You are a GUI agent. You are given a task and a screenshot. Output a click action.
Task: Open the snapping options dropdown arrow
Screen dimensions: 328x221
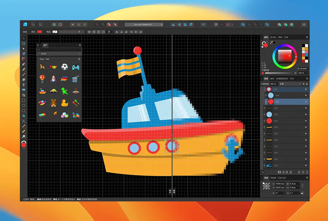click(232, 25)
